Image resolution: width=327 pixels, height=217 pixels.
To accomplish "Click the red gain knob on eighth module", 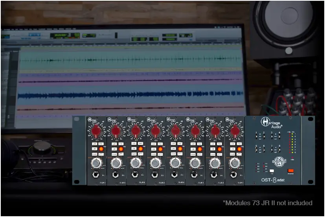I will (x=235, y=131).
